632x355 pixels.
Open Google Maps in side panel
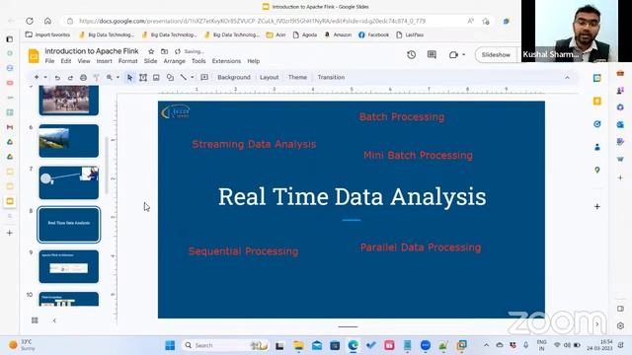(596, 171)
